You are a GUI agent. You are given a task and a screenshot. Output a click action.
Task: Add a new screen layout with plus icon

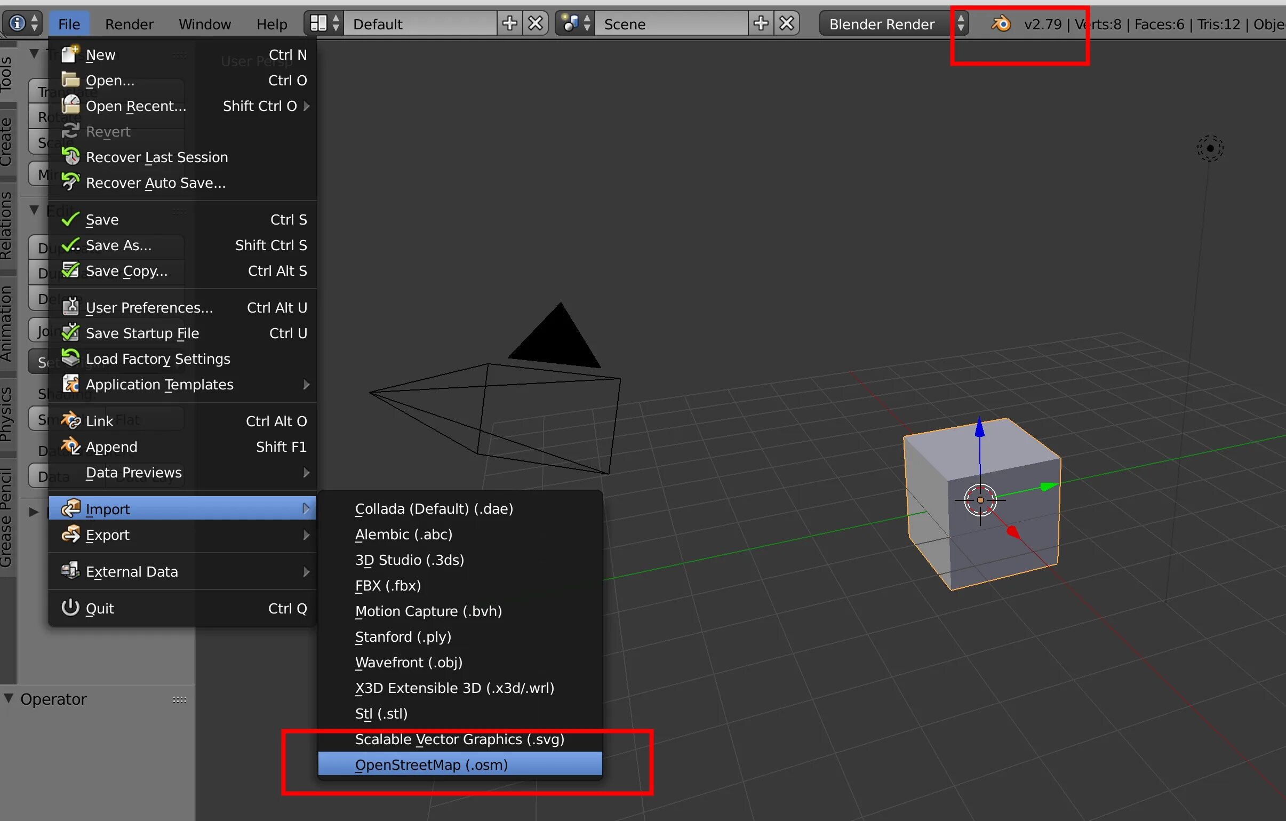click(x=509, y=23)
